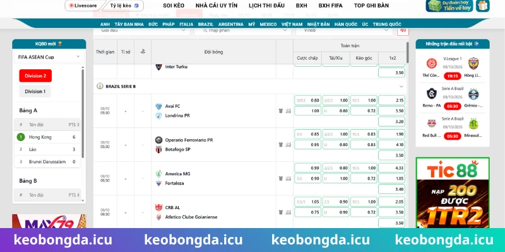
Task: Click the 05:30 badge under Remo - PA
Action: click(453, 106)
